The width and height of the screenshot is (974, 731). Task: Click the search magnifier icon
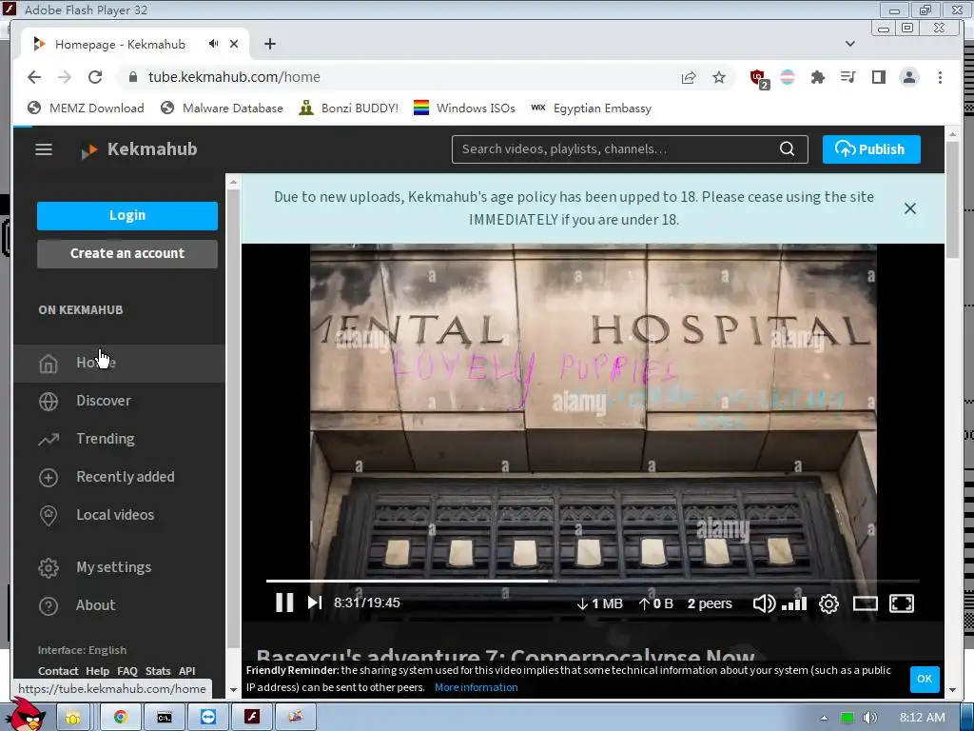[x=787, y=149]
